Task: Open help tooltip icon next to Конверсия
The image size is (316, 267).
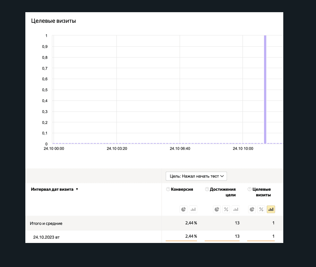Action: (168, 189)
